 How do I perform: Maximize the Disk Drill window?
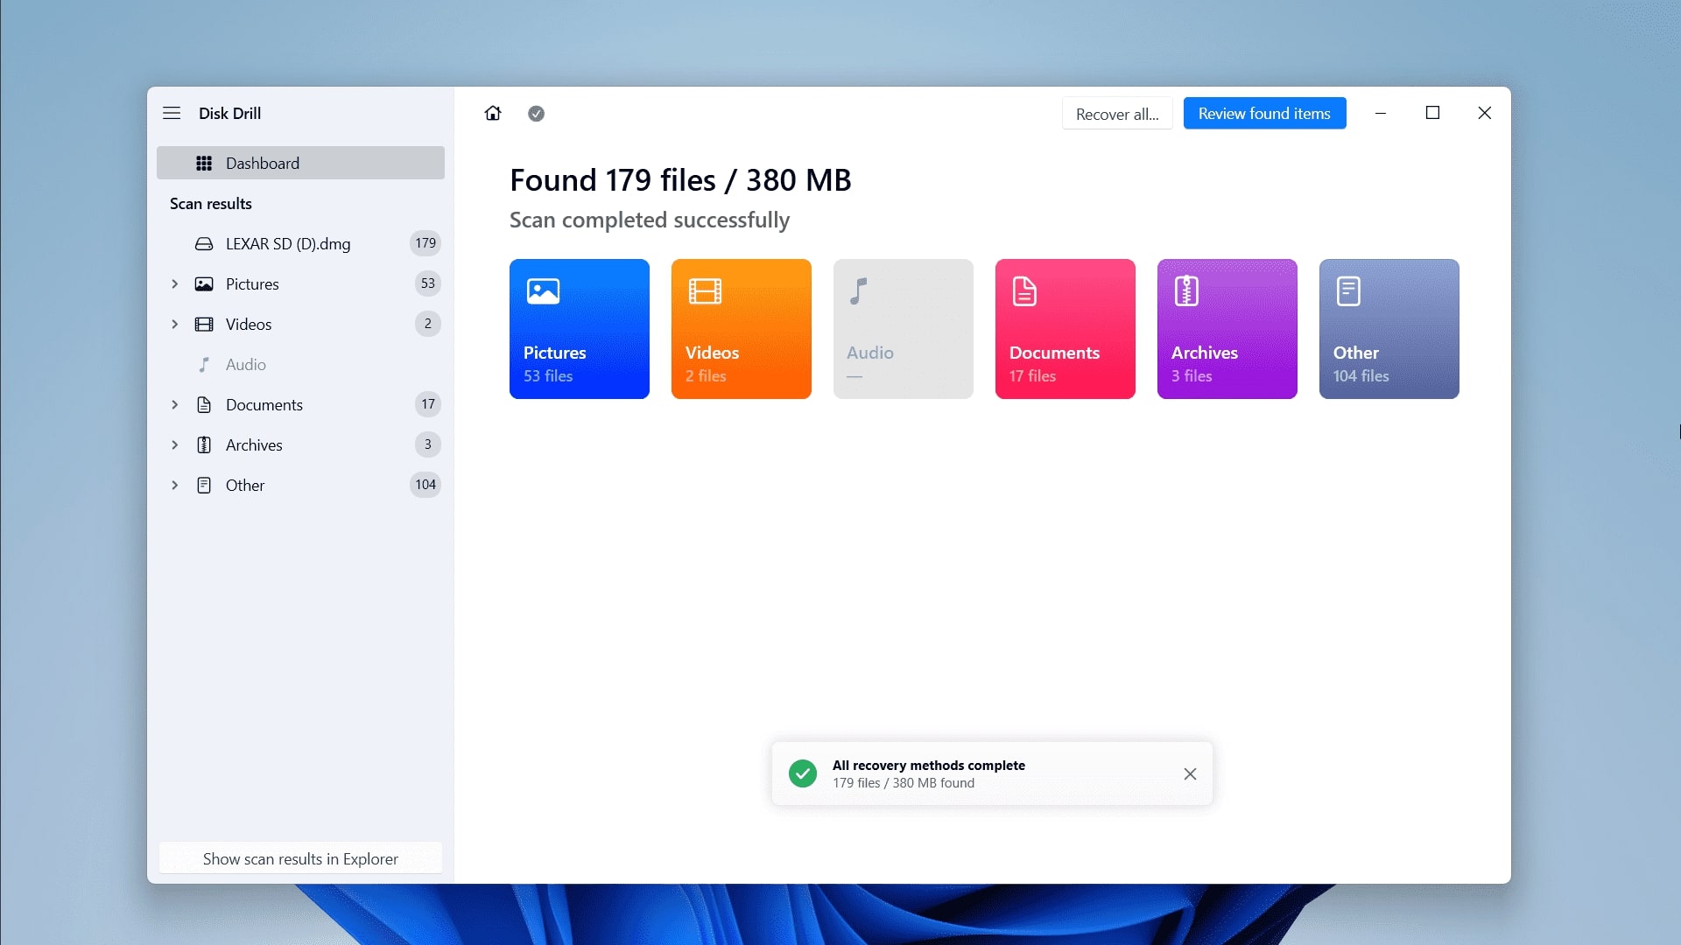click(1432, 113)
